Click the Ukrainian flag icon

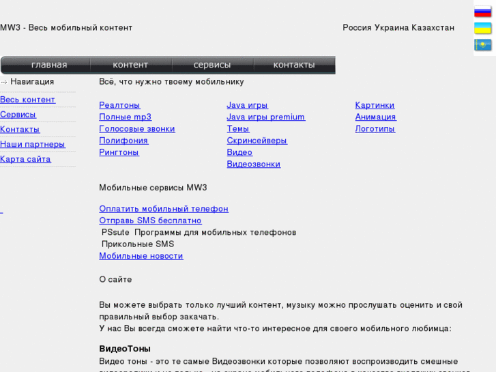pos(483,28)
